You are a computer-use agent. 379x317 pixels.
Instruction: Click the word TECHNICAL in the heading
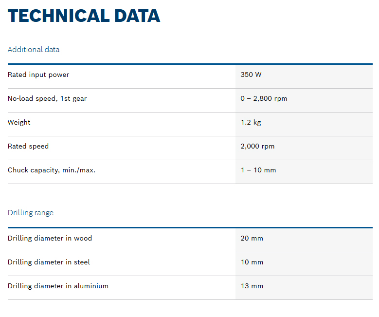58,16
